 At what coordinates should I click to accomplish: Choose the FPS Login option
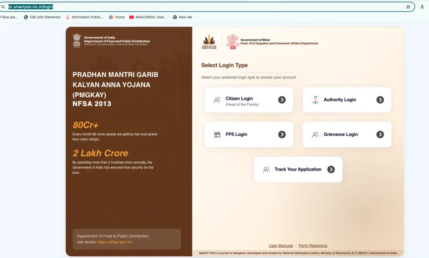[x=249, y=134]
